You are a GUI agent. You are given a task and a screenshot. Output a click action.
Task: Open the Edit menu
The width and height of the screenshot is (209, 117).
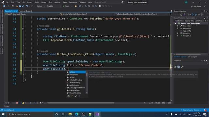tap(12, 2)
